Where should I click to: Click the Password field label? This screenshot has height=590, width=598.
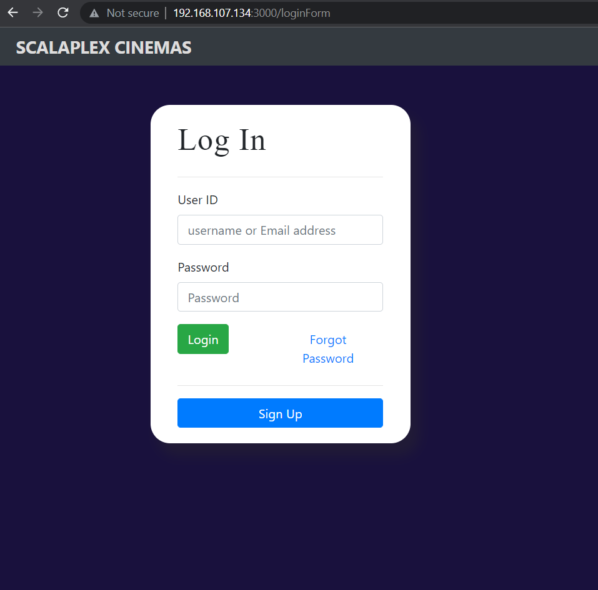click(x=203, y=267)
